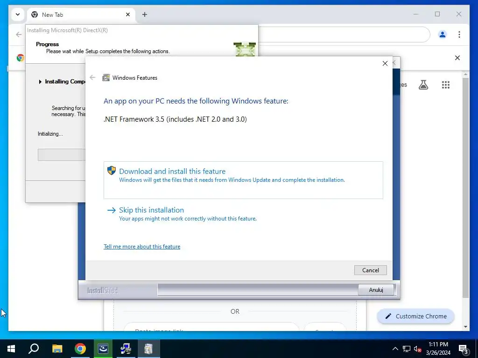478x358 pixels.
Task: Click the arrow icon beside Skip this installation
Action: 112,210
